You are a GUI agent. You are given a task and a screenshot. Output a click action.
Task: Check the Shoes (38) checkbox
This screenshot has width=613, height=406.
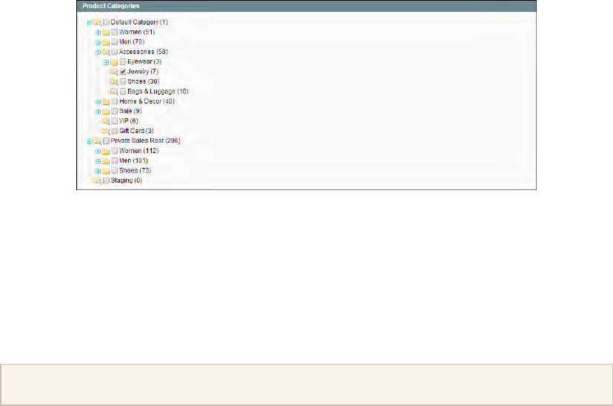tap(123, 81)
